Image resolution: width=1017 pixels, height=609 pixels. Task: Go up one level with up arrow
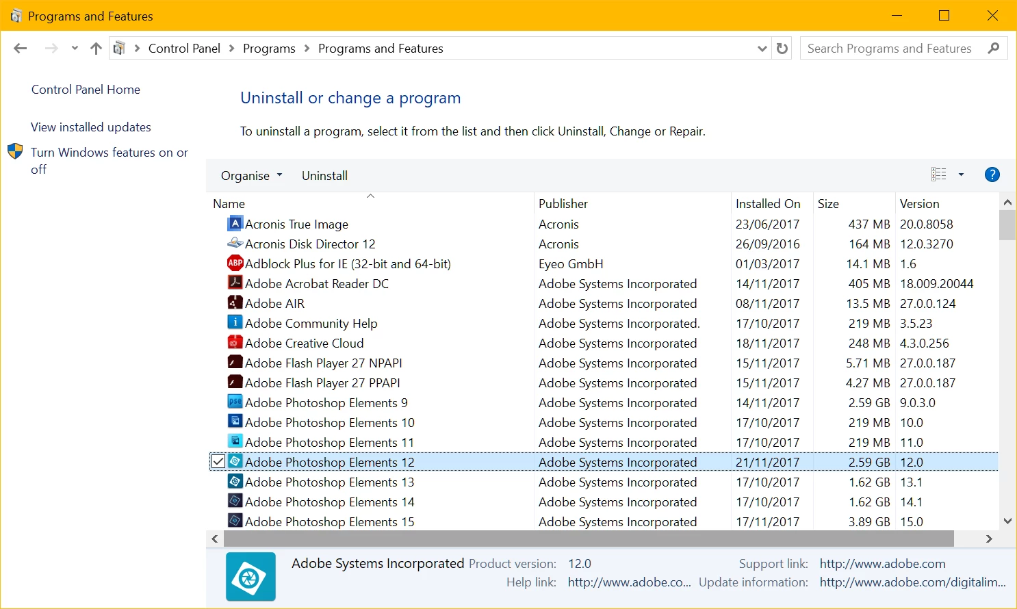pyautogui.click(x=96, y=48)
